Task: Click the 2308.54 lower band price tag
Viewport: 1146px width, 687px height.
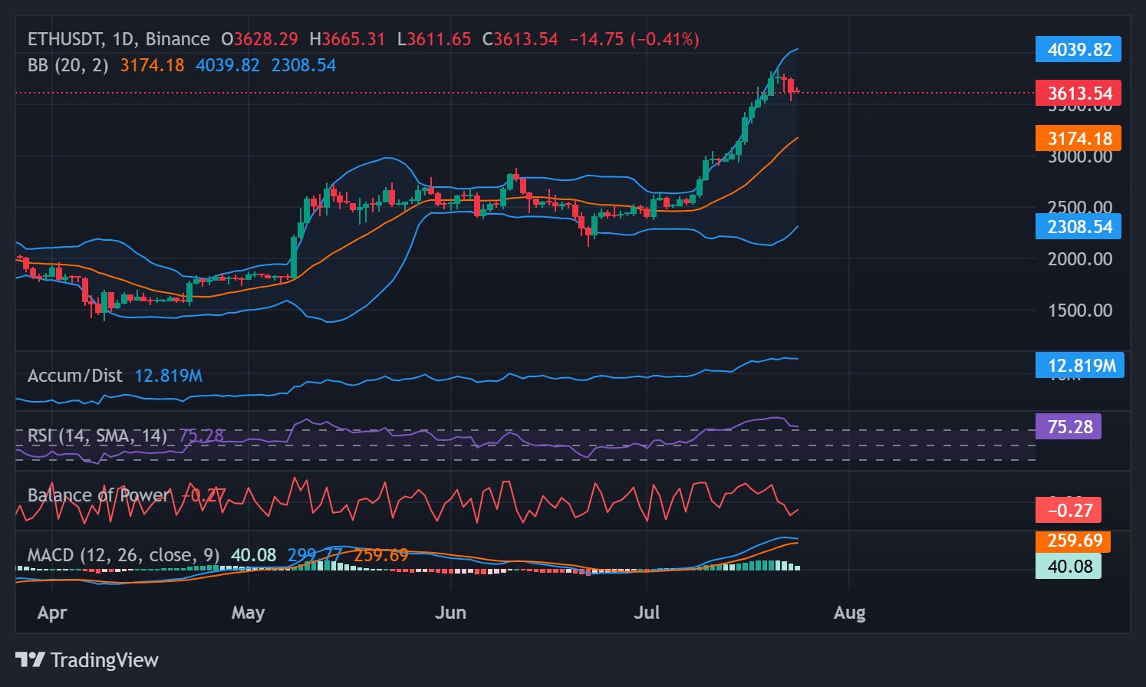Action: [x=1078, y=226]
